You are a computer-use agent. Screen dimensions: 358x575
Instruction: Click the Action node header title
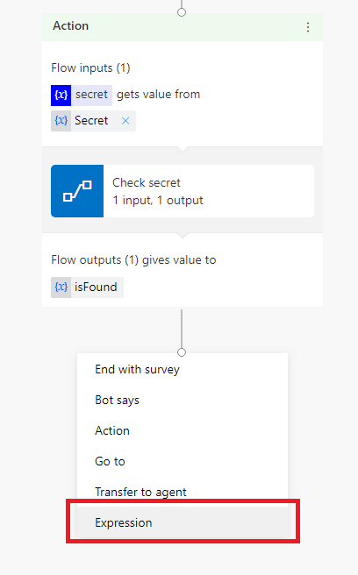[70, 26]
